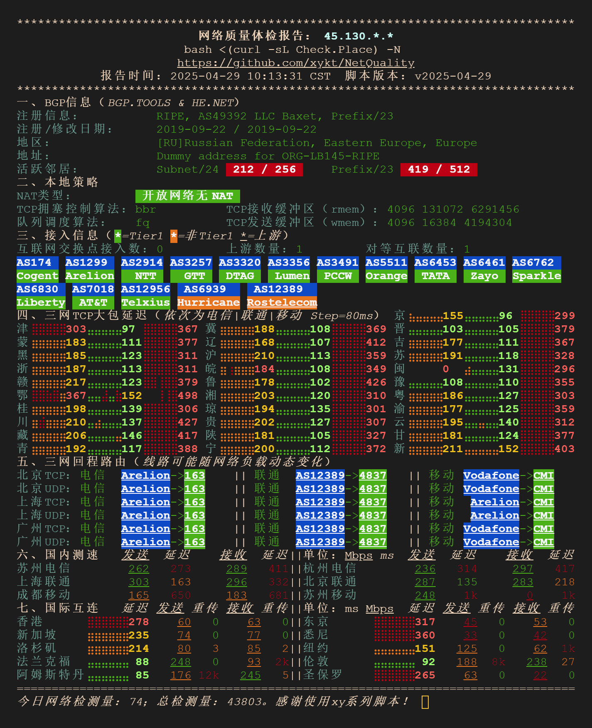Click 苏州电信 send speed value 262
This screenshot has height=728, width=592.
point(139,569)
